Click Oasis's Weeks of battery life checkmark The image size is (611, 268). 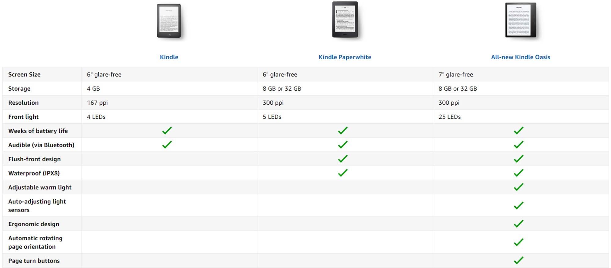point(519,131)
